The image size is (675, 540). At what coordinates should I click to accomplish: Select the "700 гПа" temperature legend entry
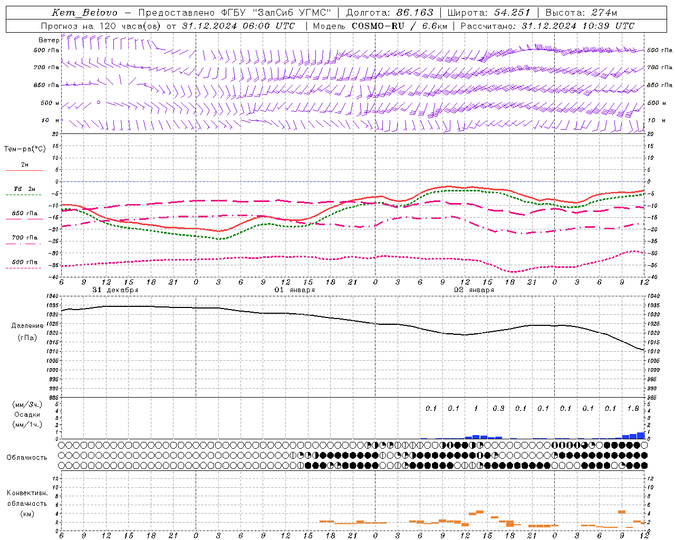coord(24,238)
